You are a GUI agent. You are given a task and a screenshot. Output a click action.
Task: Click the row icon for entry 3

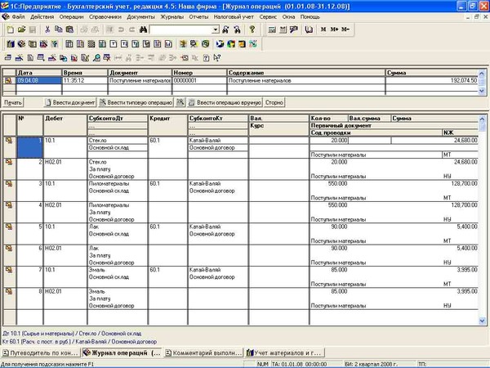(x=10, y=183)
